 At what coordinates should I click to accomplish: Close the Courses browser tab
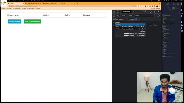click(23, 4)
